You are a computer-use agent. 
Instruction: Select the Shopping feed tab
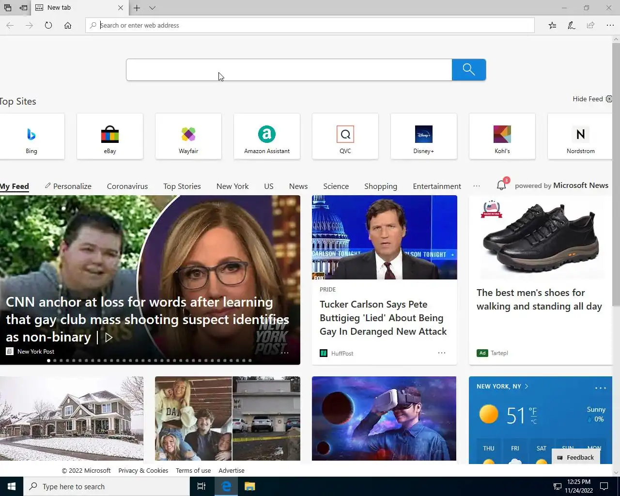tap(381, 186)
